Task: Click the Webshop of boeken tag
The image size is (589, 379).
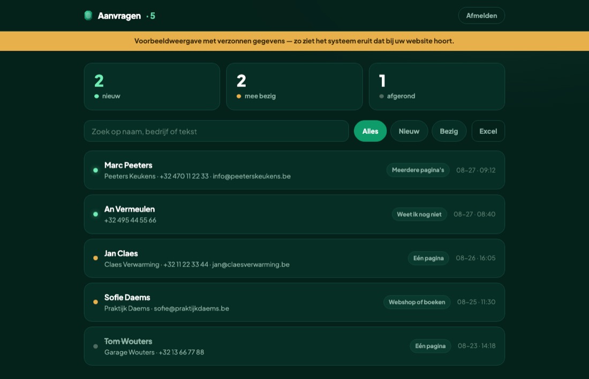Action: point(417,302)
